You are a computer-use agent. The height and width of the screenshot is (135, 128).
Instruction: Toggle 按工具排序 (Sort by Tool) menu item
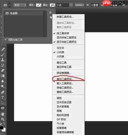[68, 33]
